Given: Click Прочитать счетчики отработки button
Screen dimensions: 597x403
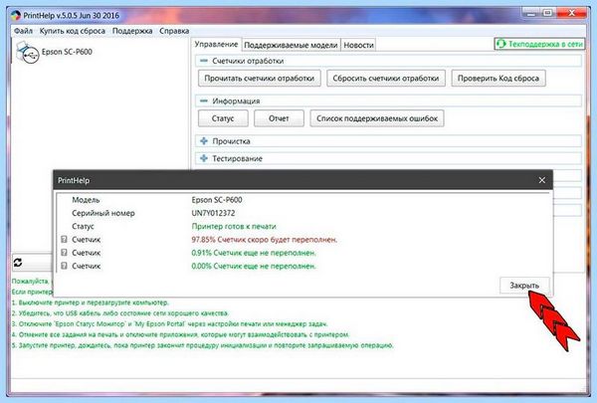Looking at the screenshot, I should click(260, 78).
